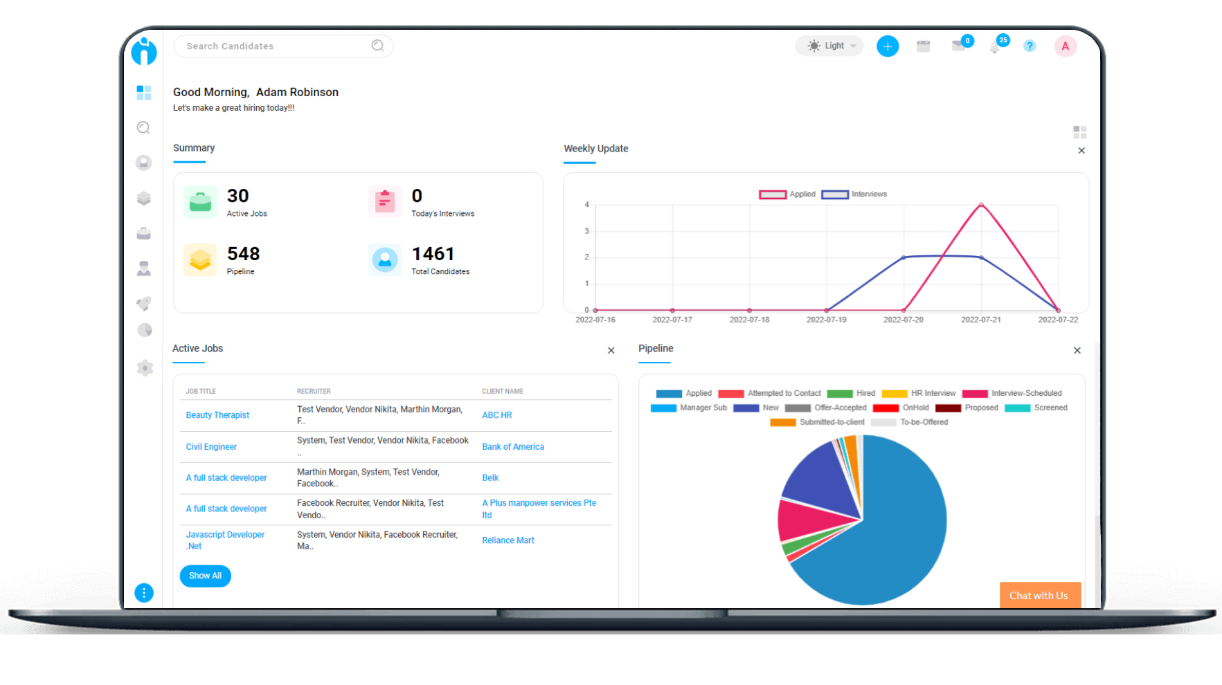1222x685 pixels.
Task: Open the Beauty Therapist job link
Action: (217, 415)
